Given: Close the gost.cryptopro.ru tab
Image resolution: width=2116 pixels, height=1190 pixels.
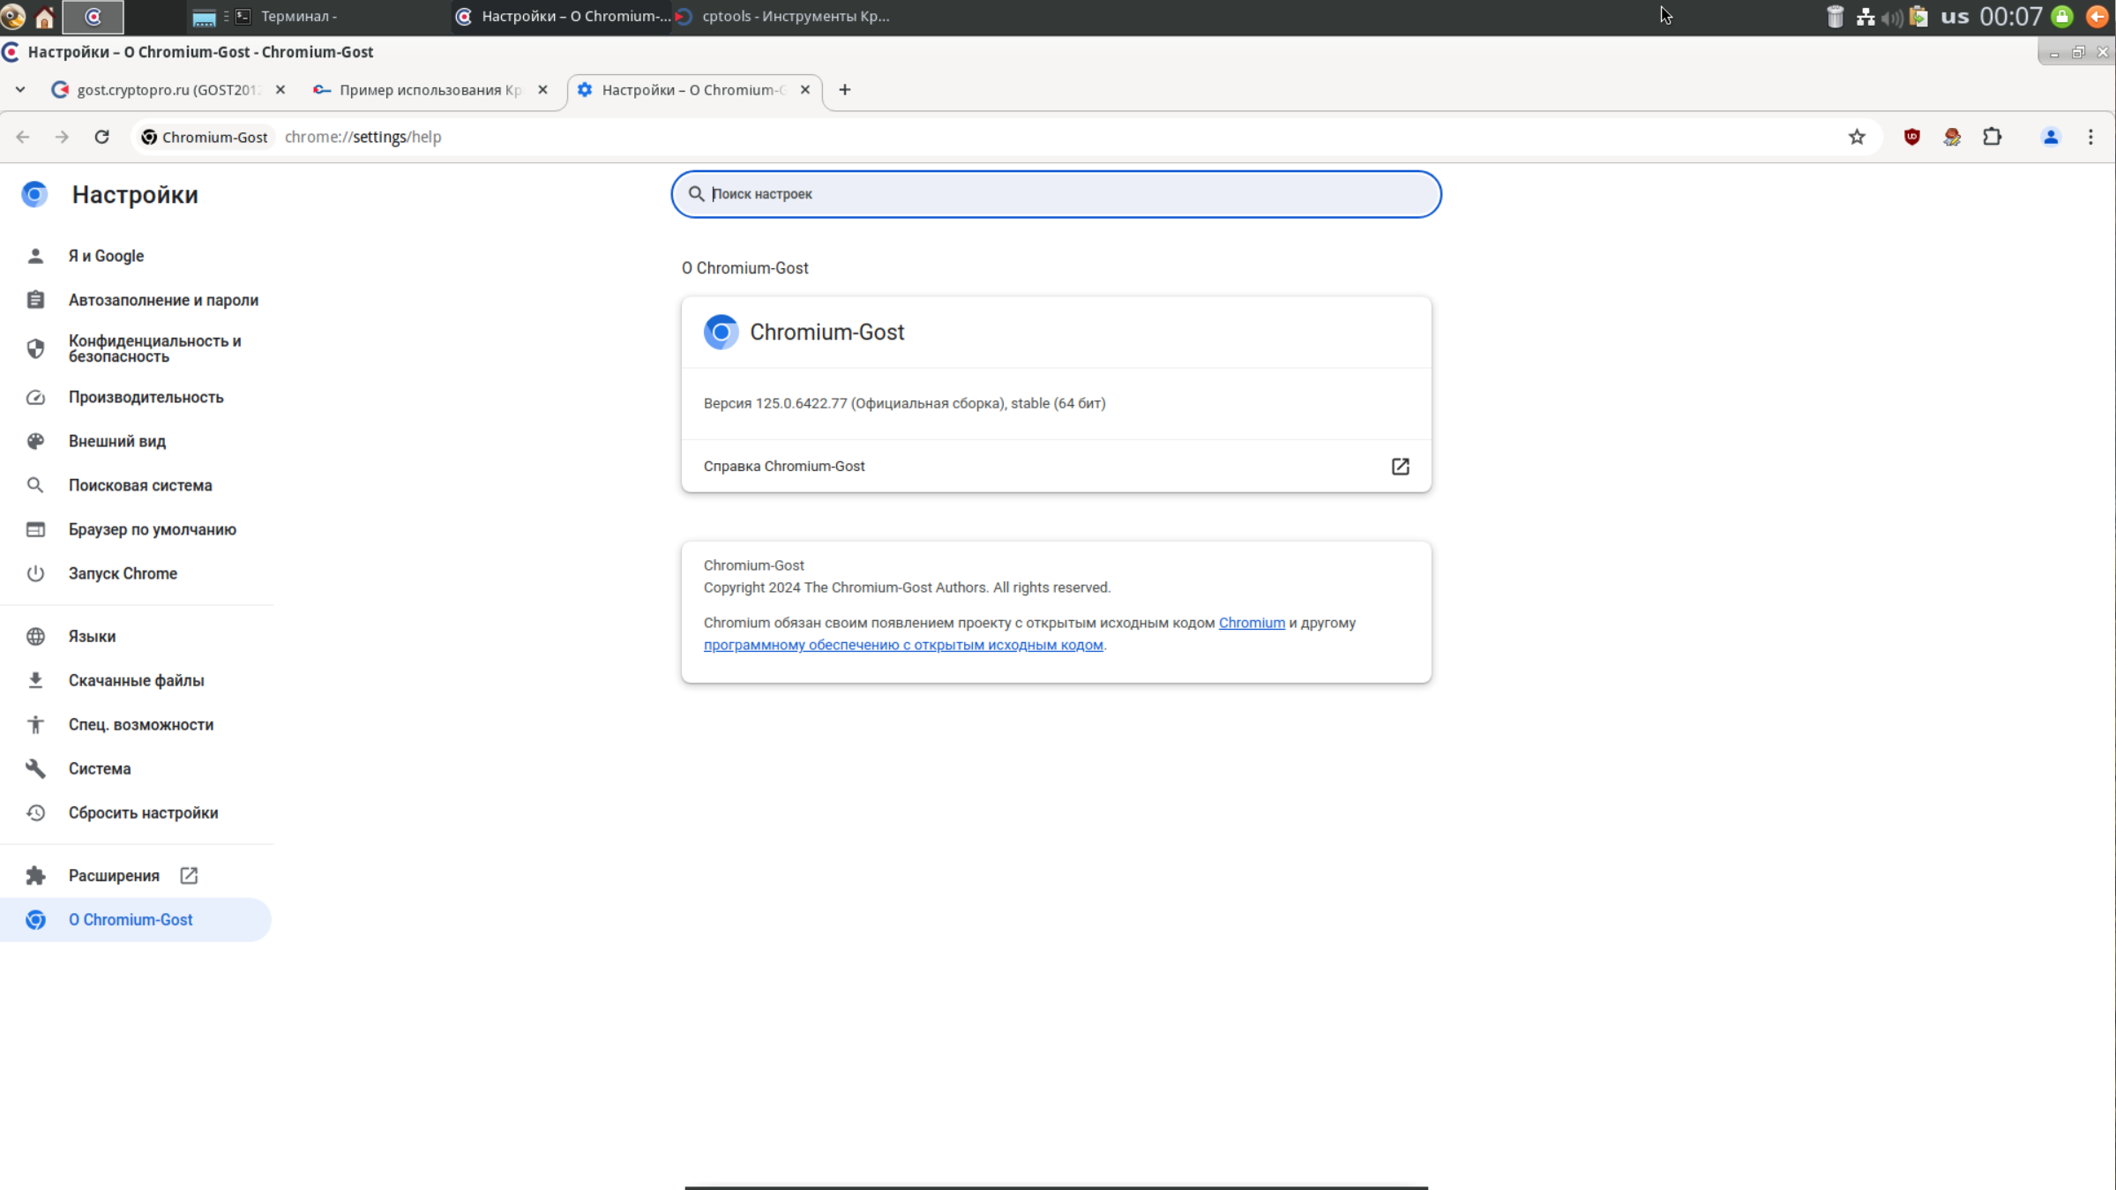Looking at the screenshot, I should [x=280, y=90].
